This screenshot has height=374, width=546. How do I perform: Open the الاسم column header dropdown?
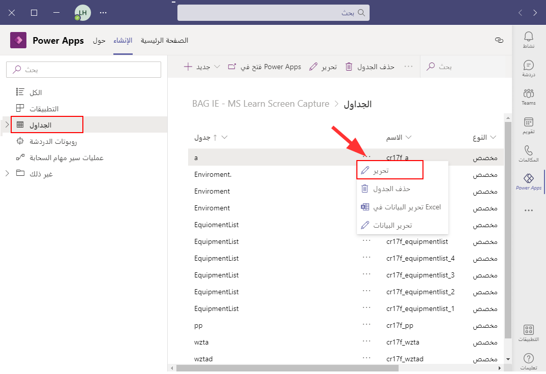[408, 137]
